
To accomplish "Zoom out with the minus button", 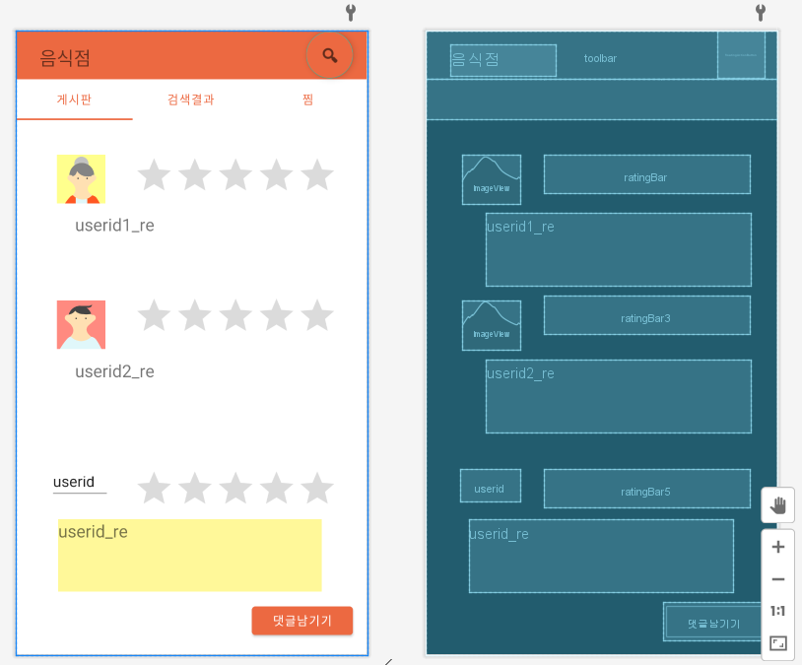I will click(778, 579).
